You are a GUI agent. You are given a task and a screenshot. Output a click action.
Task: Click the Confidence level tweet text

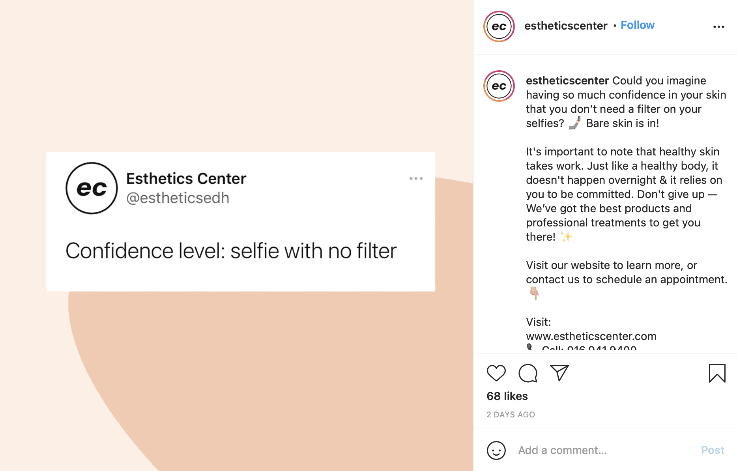tap(231, 251)
